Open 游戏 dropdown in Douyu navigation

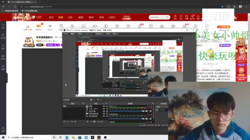pyautogui.click(x=92, y=17)
